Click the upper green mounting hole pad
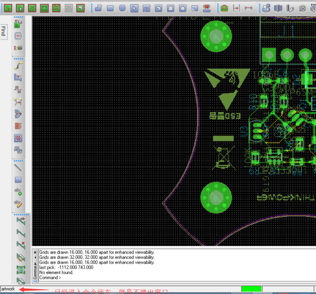Screen dimensions: 316x294 pos(216,36)
